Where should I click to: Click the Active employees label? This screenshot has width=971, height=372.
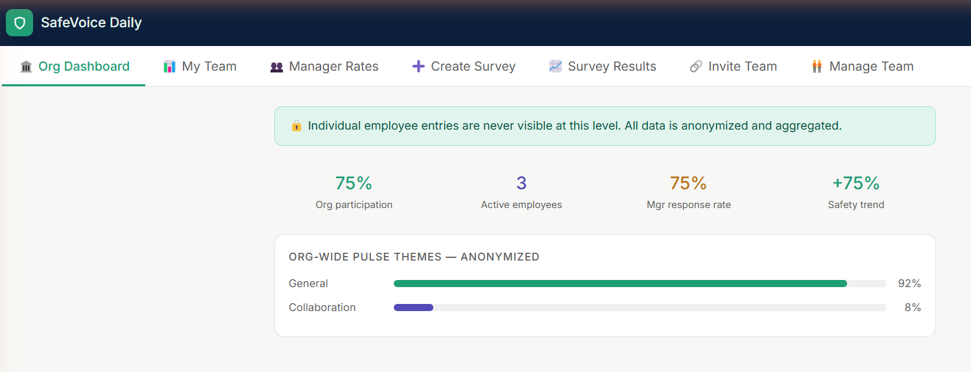coord(521,205)
